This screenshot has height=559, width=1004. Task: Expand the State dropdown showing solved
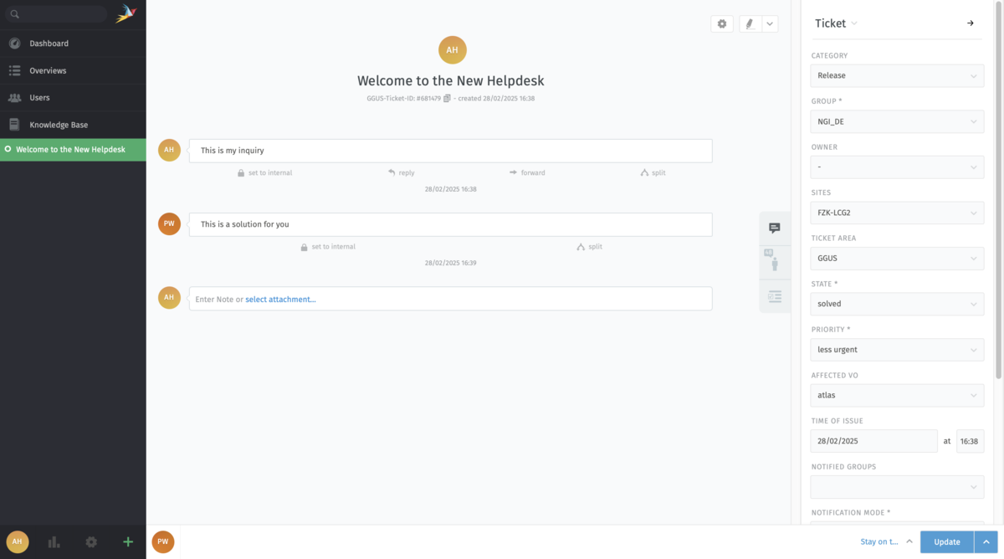click(897, 304)
